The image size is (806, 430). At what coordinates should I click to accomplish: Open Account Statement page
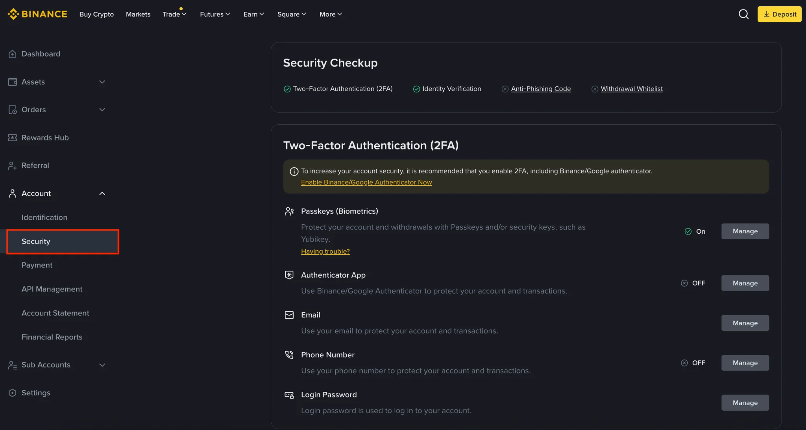pos(55,313)
